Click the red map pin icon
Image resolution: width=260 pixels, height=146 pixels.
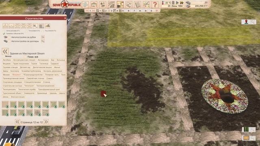(246, 21)
